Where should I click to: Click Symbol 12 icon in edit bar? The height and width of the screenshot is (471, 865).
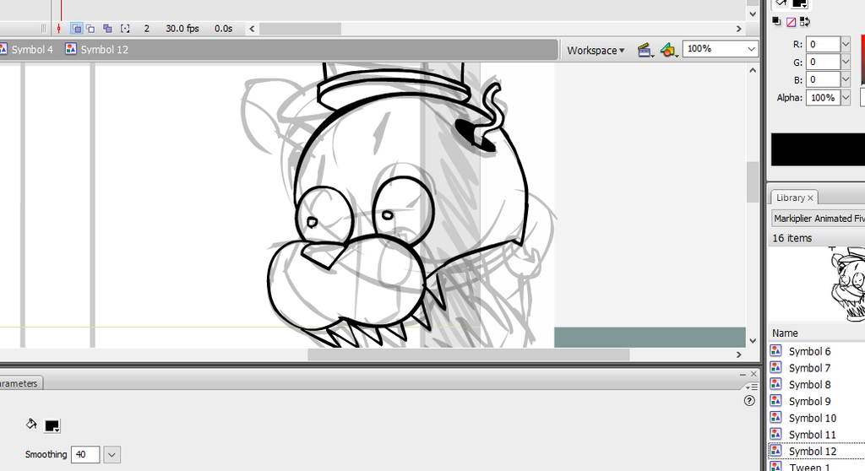pyautogui.click(x=71, y=49)
